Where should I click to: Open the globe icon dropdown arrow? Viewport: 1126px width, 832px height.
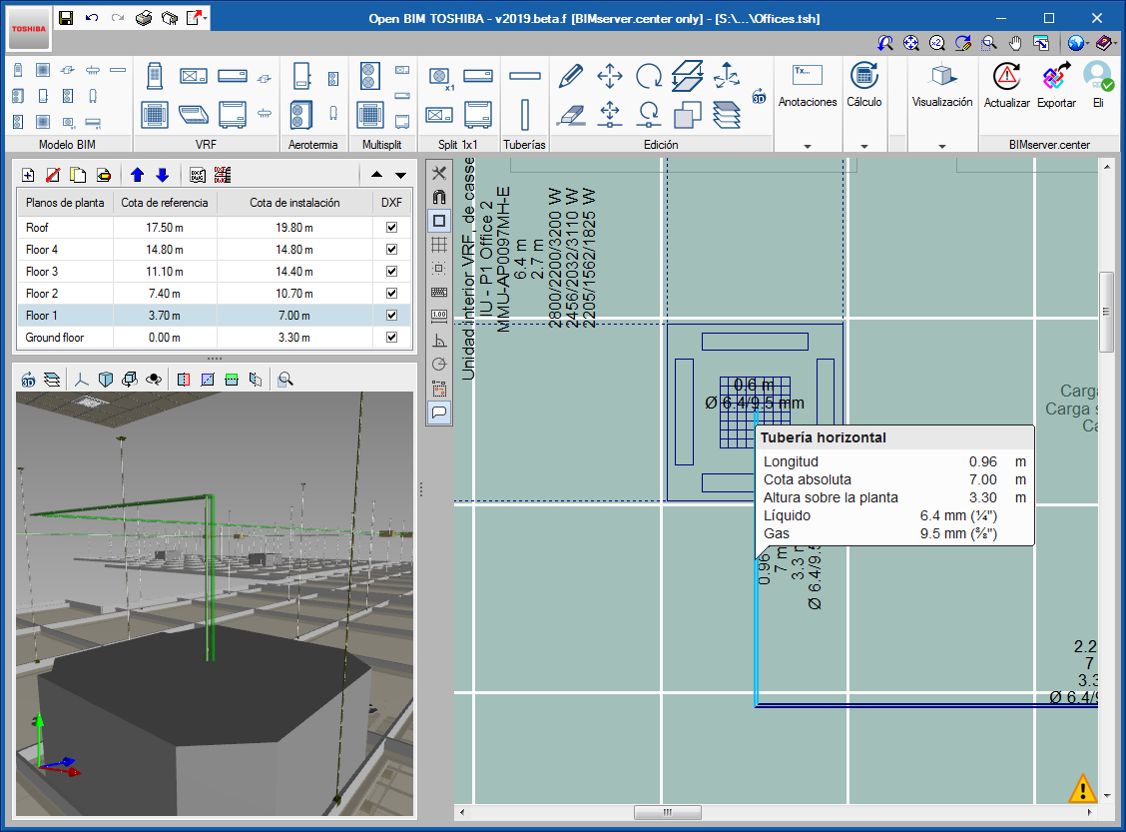tap(1088, 44)
